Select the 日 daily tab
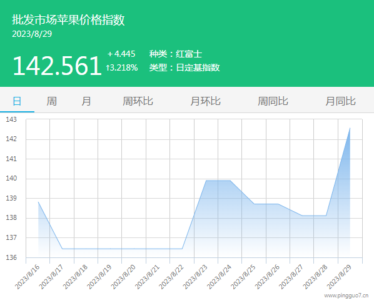This screenshot has height=303, width=374. coord(17,101)
